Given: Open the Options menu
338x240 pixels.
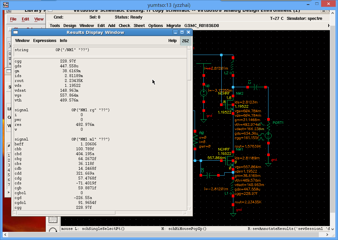Looking at the screenshot, I should tap(155, 26).
